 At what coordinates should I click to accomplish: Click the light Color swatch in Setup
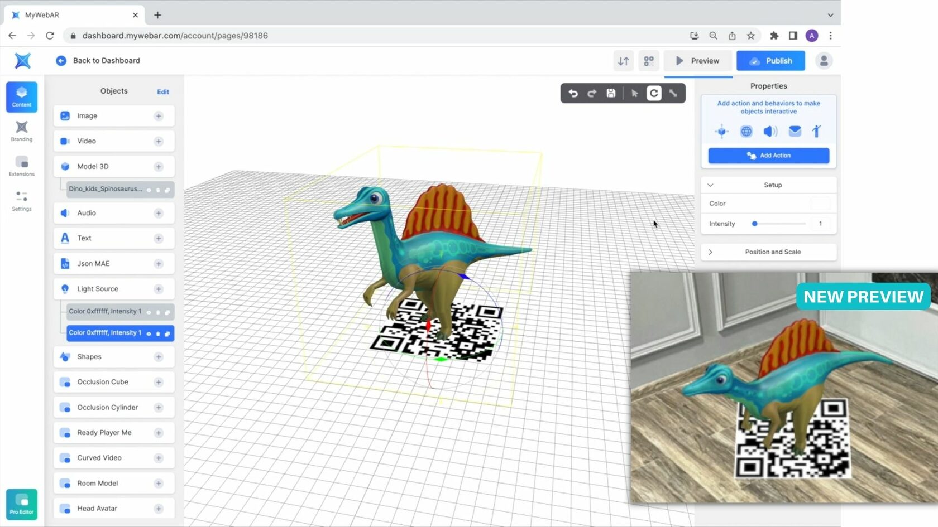pos(820,204)
